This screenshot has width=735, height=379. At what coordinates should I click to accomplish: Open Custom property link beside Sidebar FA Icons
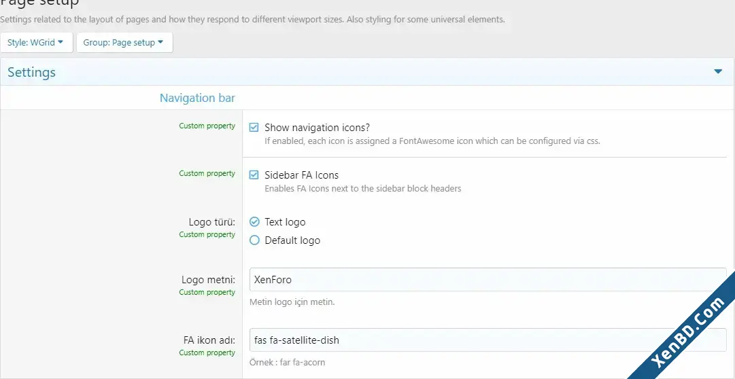tap(207, 173)
